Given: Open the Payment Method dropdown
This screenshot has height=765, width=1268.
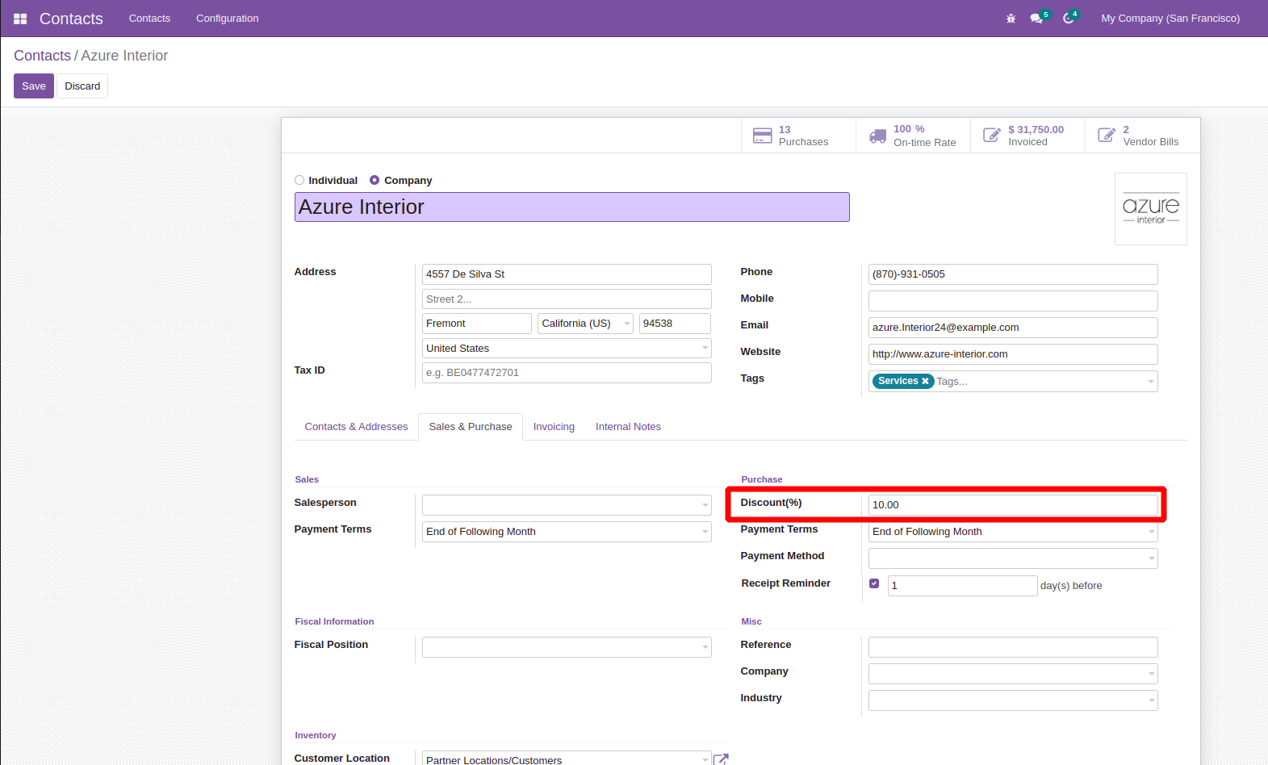Looking at the screenshot, I should 1013,558.
